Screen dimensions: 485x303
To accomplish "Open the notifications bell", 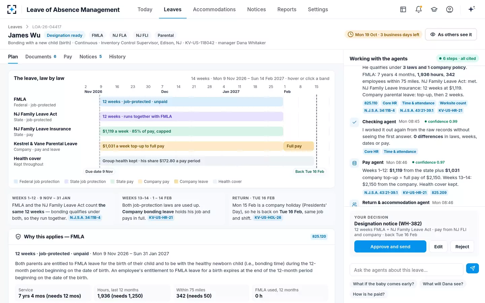I will pyautogui.click(x=419, y=9).
